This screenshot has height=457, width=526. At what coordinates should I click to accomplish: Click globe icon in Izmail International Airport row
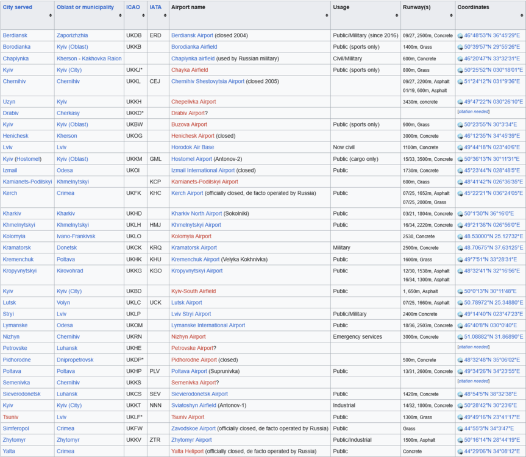tap(460, 171)
